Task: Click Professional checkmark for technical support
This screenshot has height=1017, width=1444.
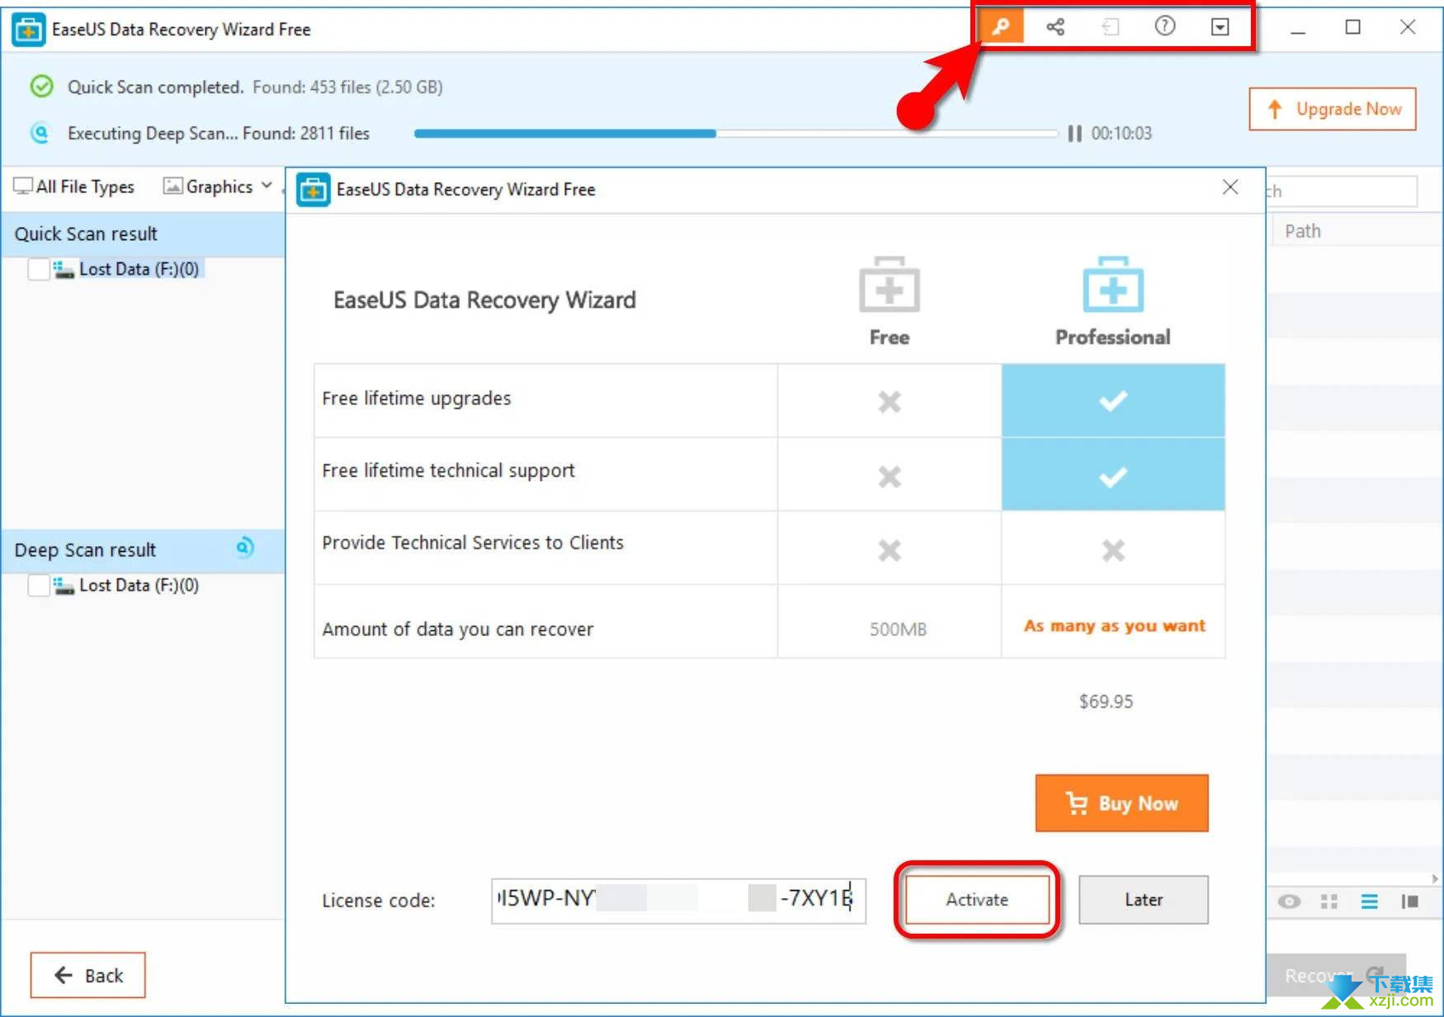Action: [x=1113, y=476]
